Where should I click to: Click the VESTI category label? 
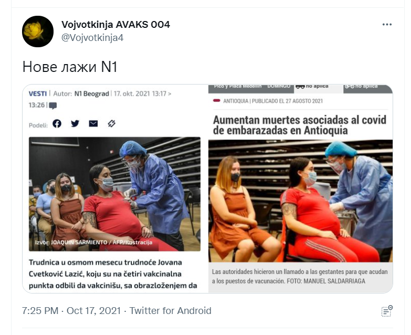point(38,93)
